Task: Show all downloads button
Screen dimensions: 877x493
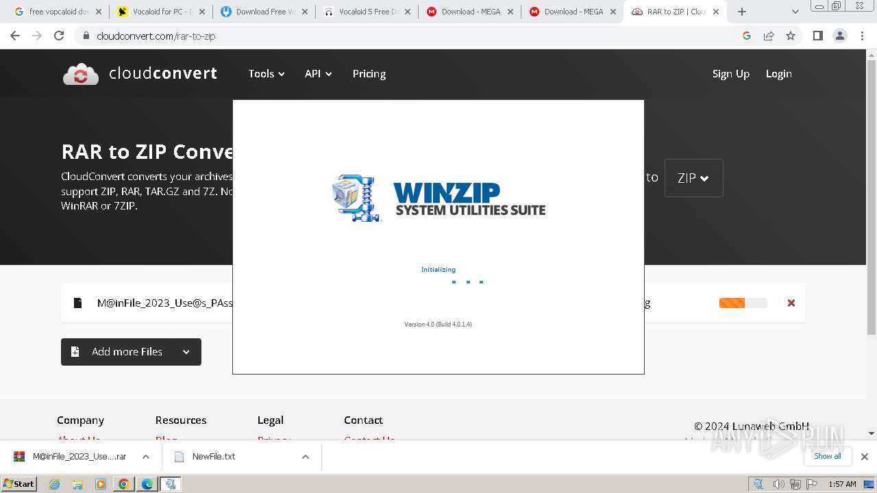Action: [x=828, y=456]
